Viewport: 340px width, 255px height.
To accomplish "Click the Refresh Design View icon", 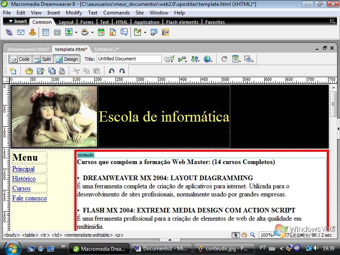I will [x=224, y=59].
